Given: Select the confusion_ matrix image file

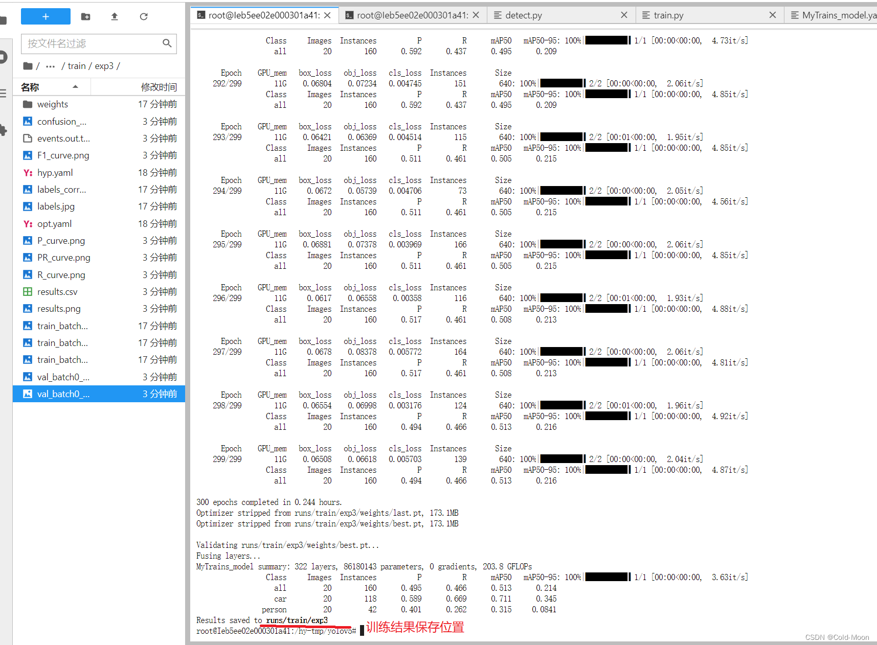Looking at the screenshot, I should click(99, 121).
